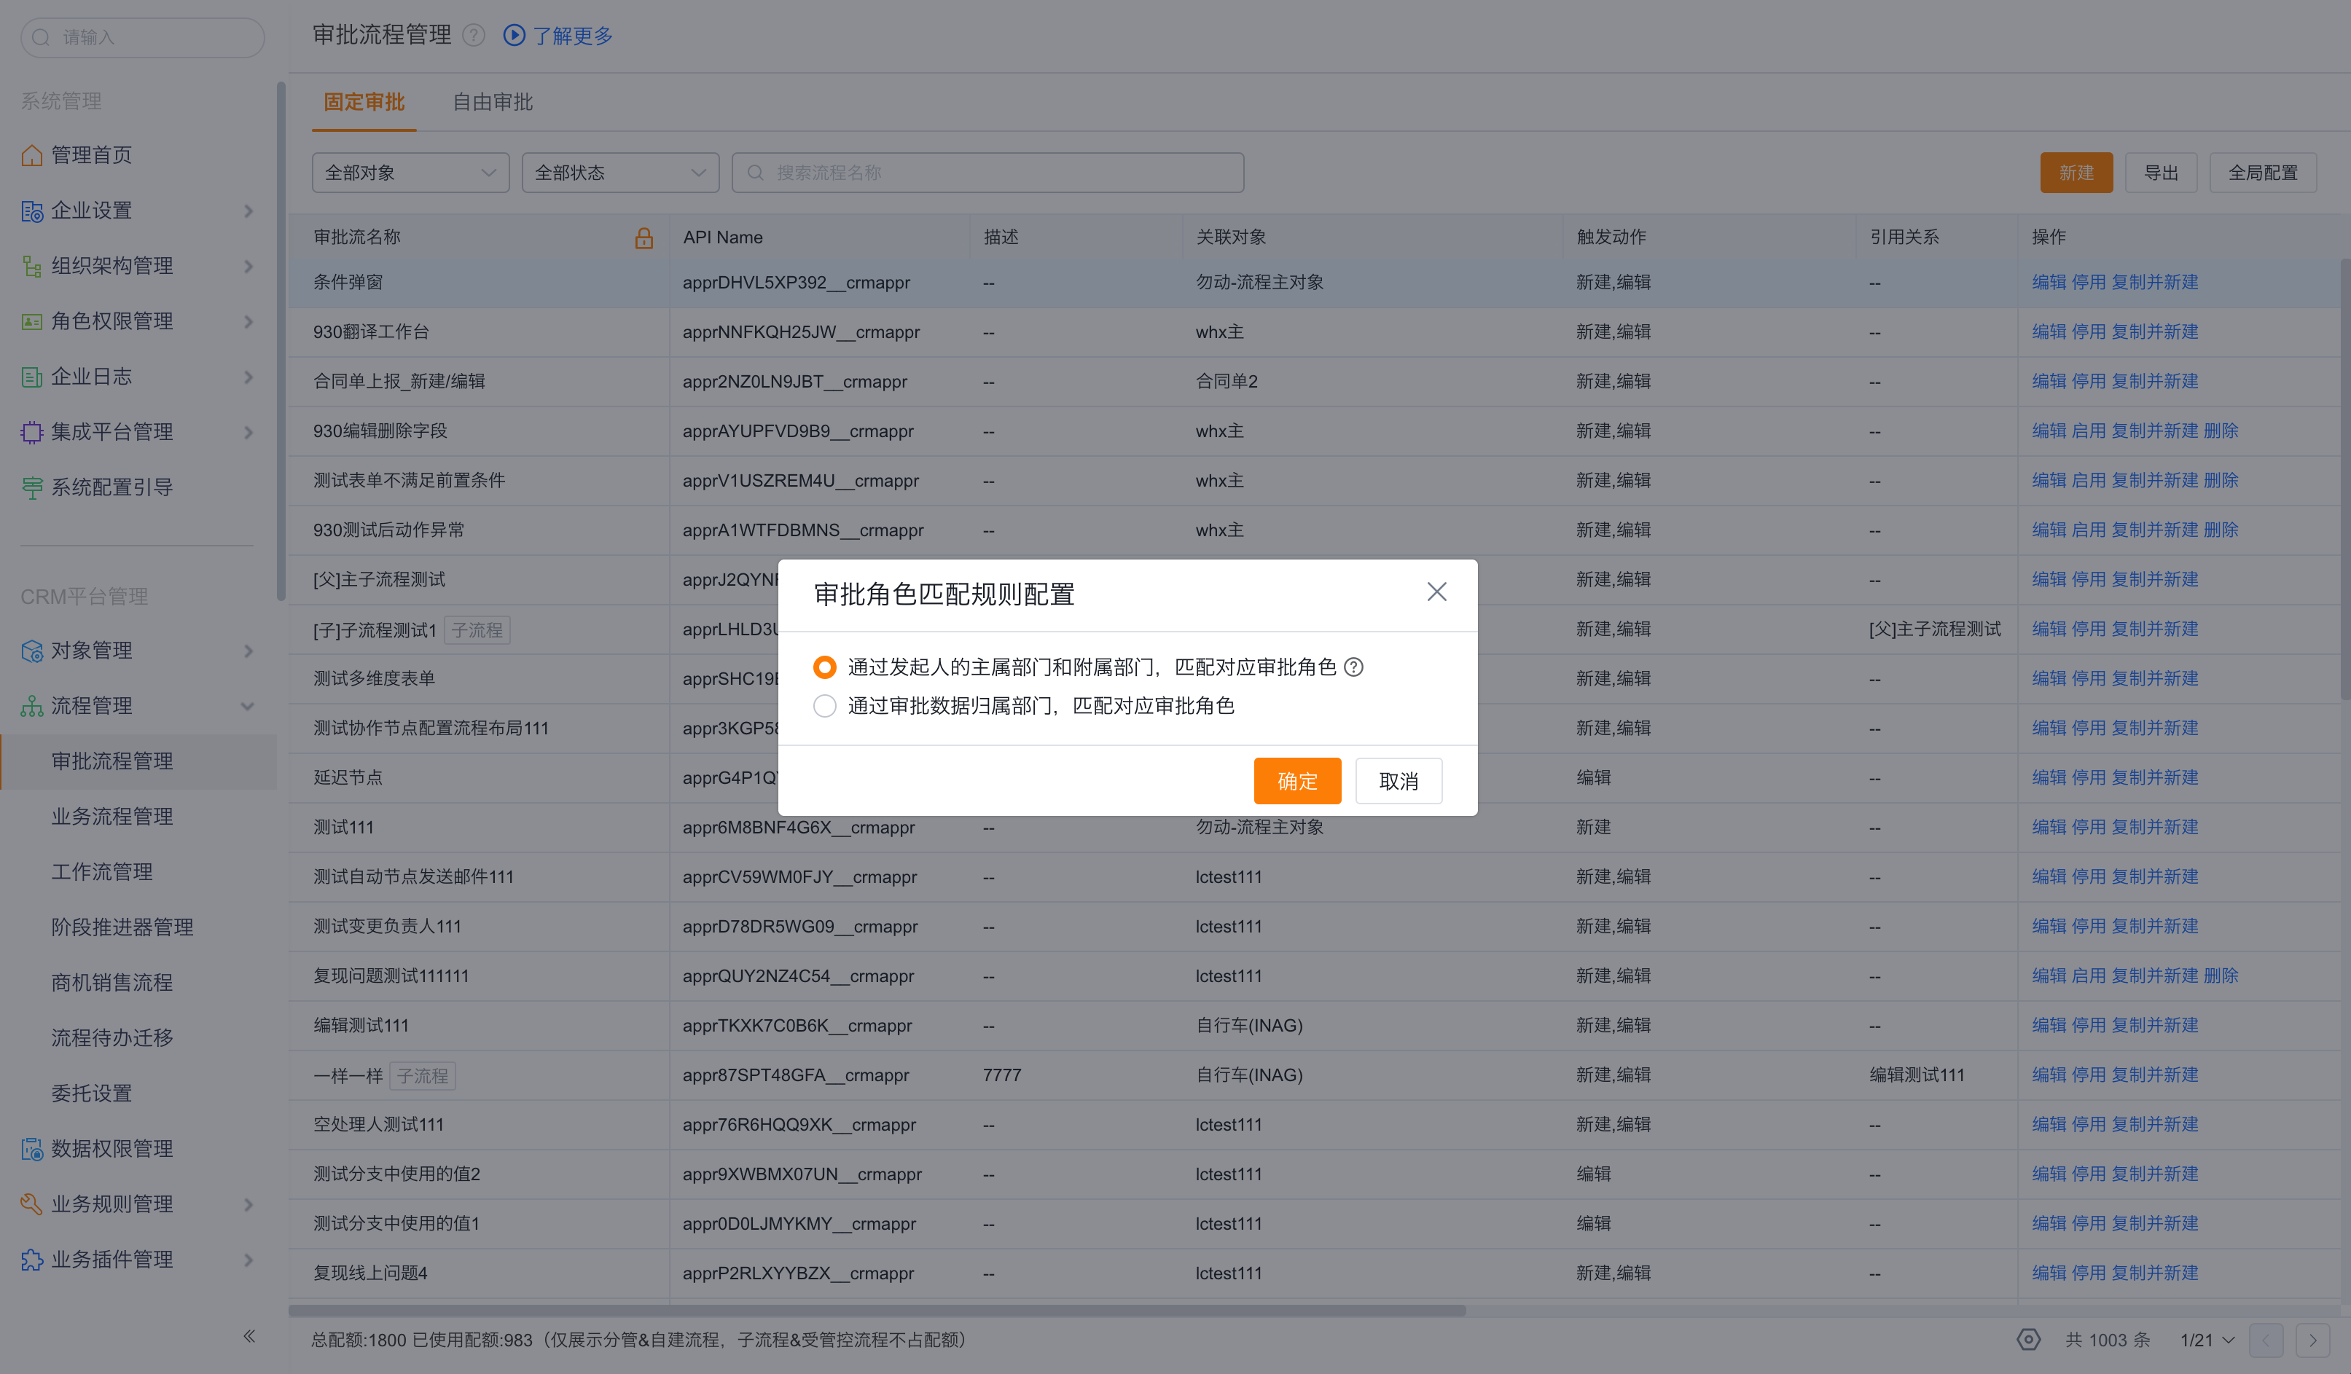Viewport: 2351px width, 1374px height.
Task: Select the 组织架构管理 sidebar icon
Action: click(32, 266)
